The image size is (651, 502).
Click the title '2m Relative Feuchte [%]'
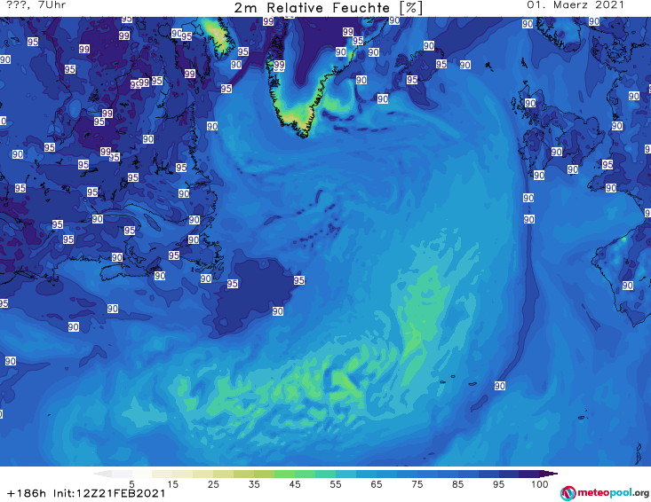[328, 8]
